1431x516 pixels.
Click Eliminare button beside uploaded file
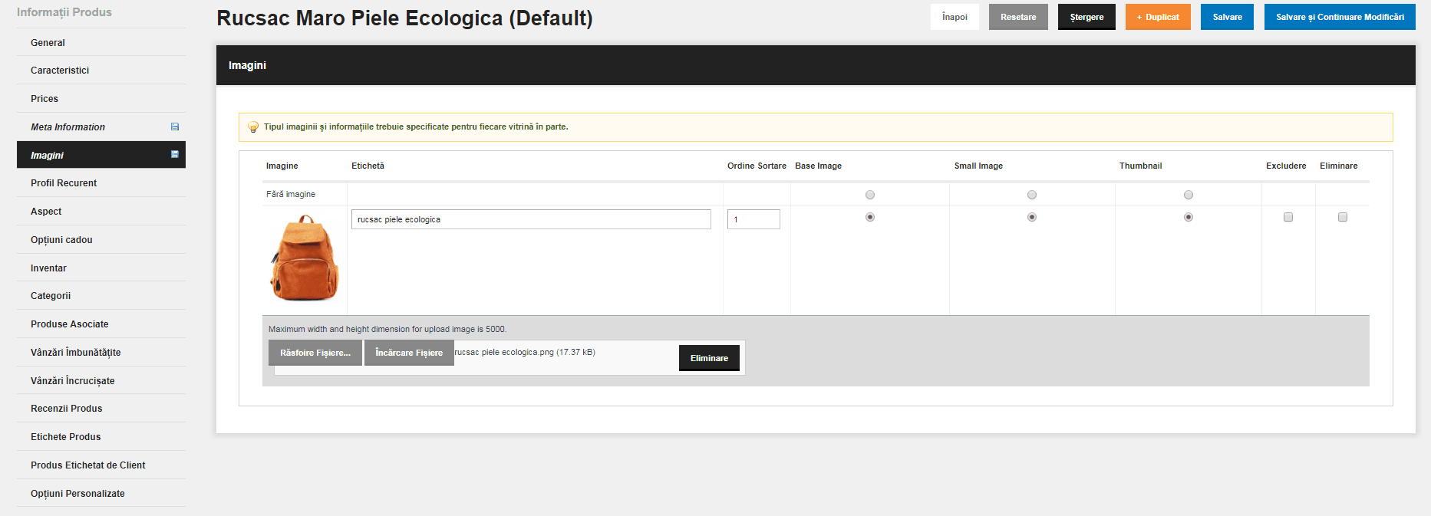[x=709, y=358]
